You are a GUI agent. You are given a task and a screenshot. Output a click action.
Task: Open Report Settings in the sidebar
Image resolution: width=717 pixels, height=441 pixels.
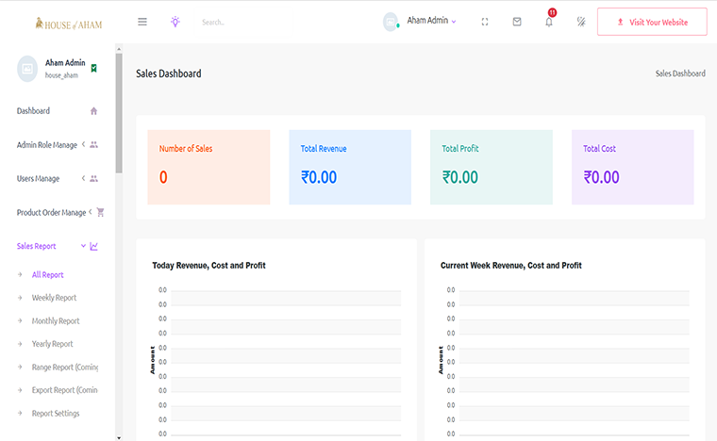[x=56, y=413]
